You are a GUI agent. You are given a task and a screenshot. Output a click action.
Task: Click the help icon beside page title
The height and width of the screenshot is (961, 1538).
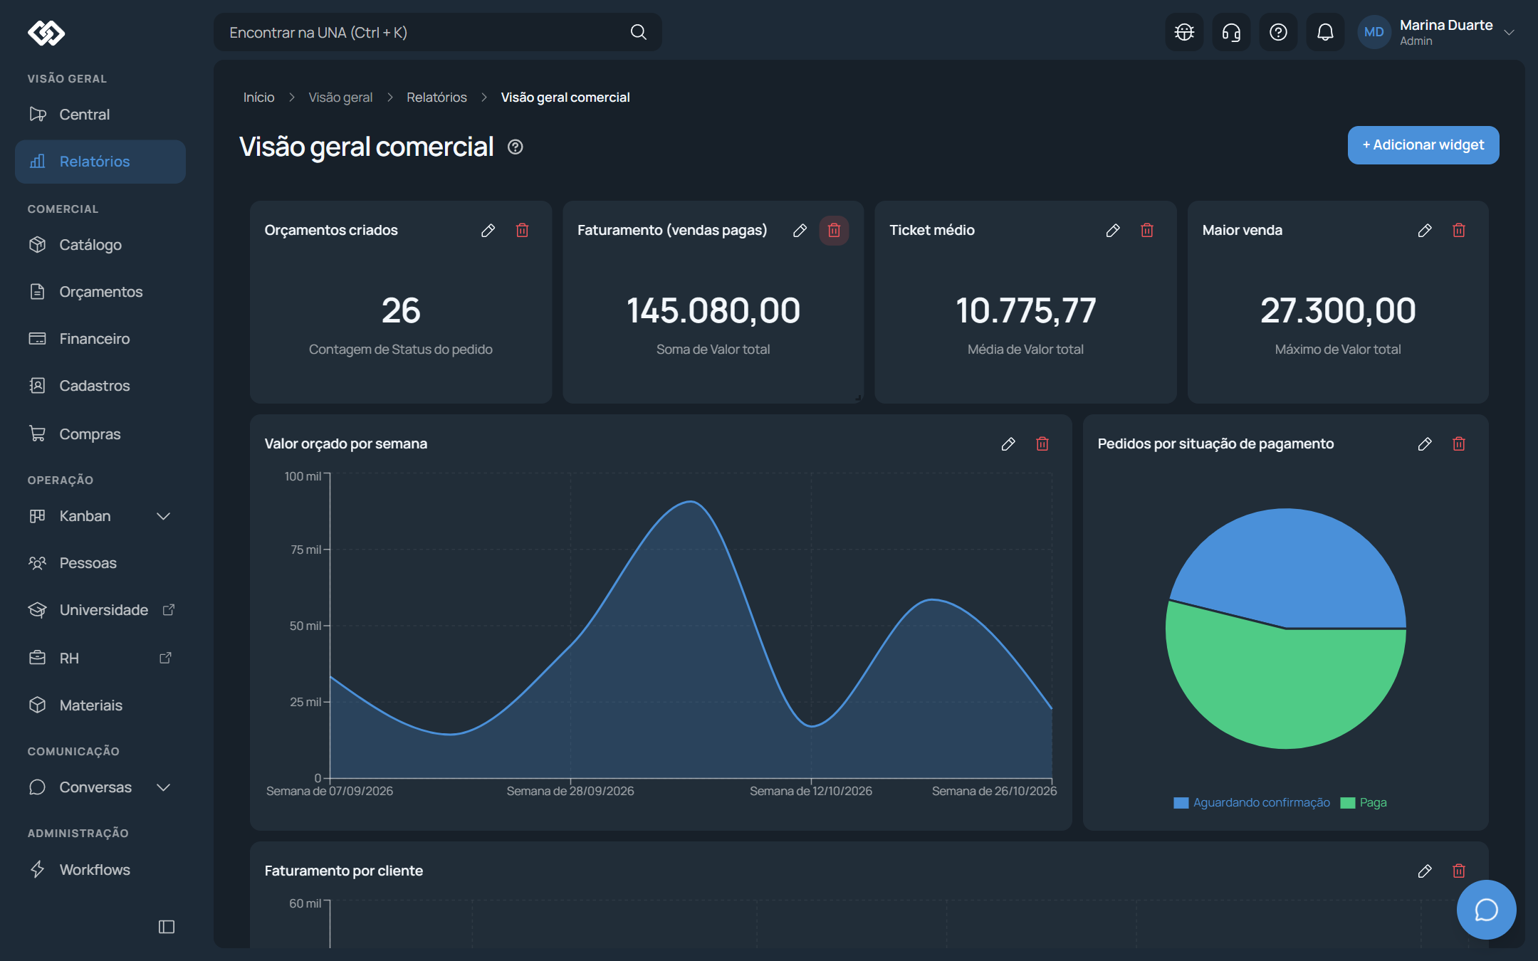(515, 147)
